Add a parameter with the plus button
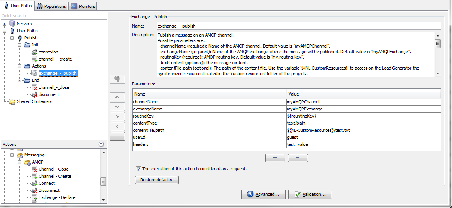Image resolution: width=452 pixels, height=208 pixels. coord(275,158)
